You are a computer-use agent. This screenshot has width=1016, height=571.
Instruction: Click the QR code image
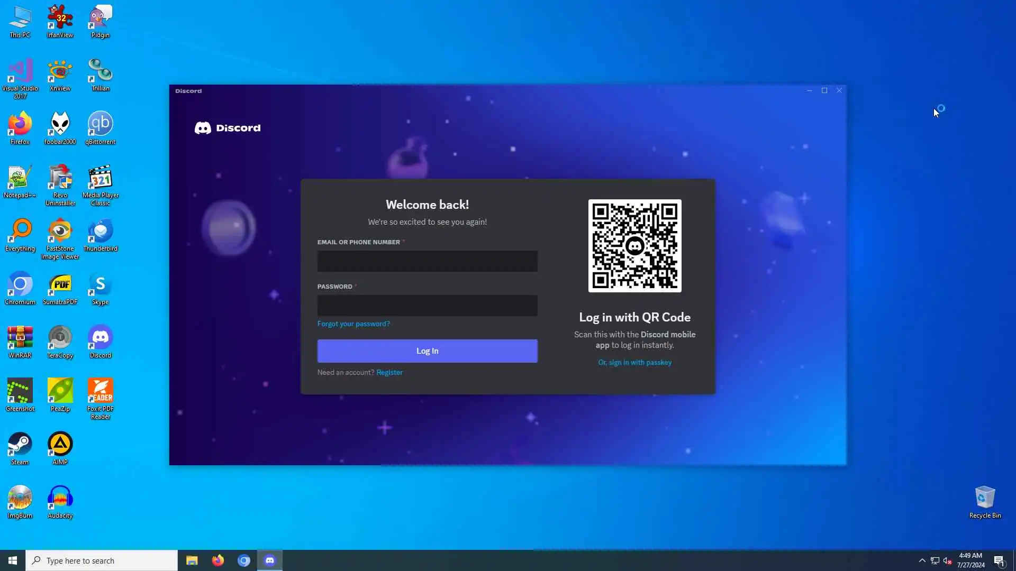coord(634,246)
